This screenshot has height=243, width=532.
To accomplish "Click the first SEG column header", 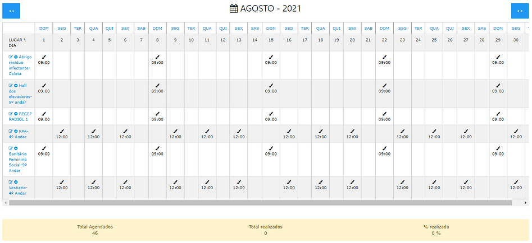I will (61, 28).
